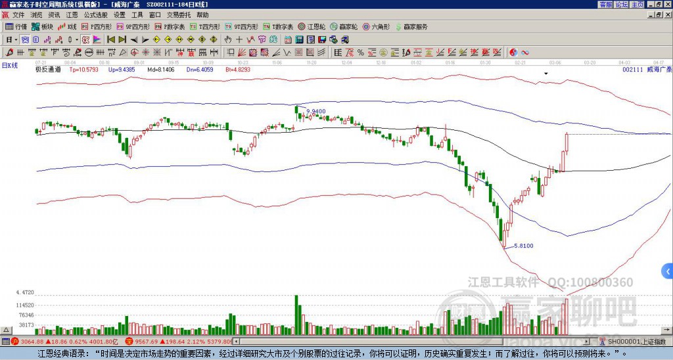
Task: Click the 主页 button
Action: click(637, 5)
